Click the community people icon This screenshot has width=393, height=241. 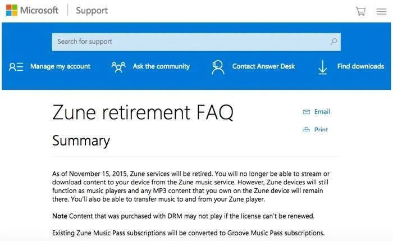pyautogui.click(x=118, y=67)
